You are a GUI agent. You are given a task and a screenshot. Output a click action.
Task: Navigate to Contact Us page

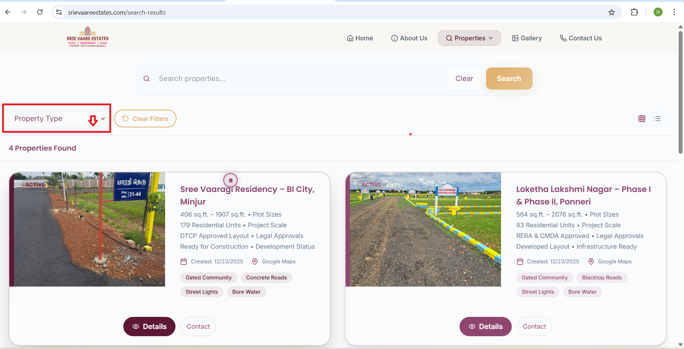[x=581, y=38]
